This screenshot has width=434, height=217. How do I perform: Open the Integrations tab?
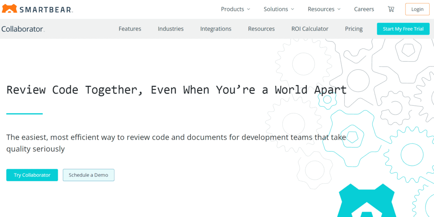pyautogui.click(x=216, y=29)
